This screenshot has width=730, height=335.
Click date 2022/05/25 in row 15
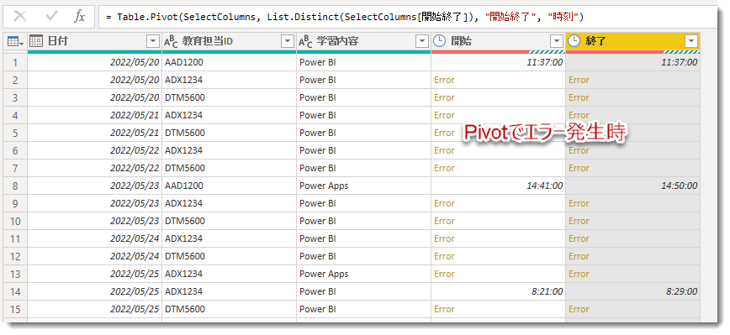(x=94, y=310)
